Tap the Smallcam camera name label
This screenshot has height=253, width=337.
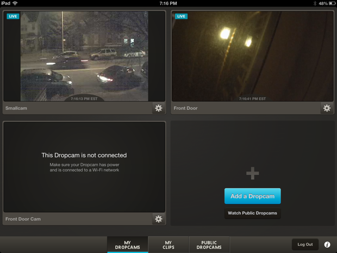point(16,108)
